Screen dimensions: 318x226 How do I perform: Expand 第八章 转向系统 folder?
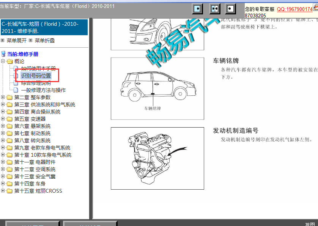click(3, 140)
